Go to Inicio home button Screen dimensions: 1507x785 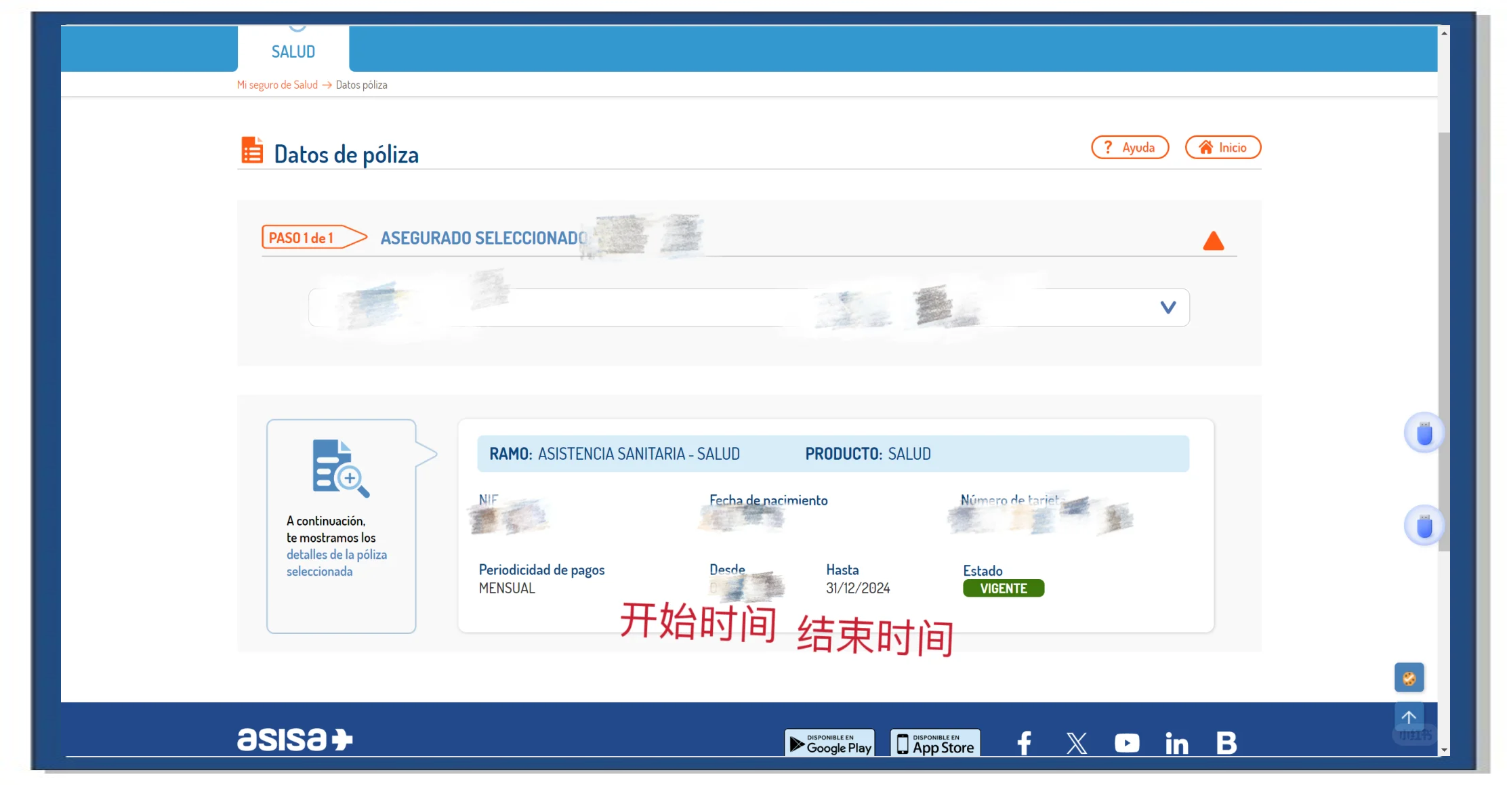click(x=1222, y=148)
